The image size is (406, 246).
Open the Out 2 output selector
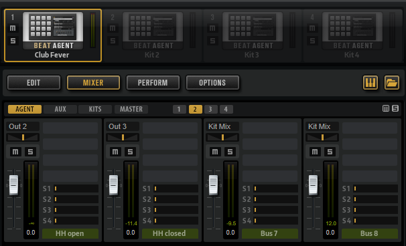pyautogui.click(x=23, y=126)
